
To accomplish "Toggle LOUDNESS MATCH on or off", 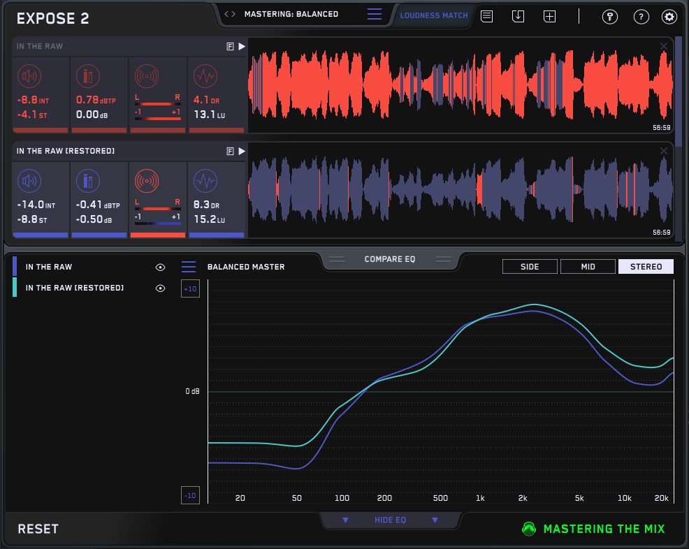I will [433, 15].
